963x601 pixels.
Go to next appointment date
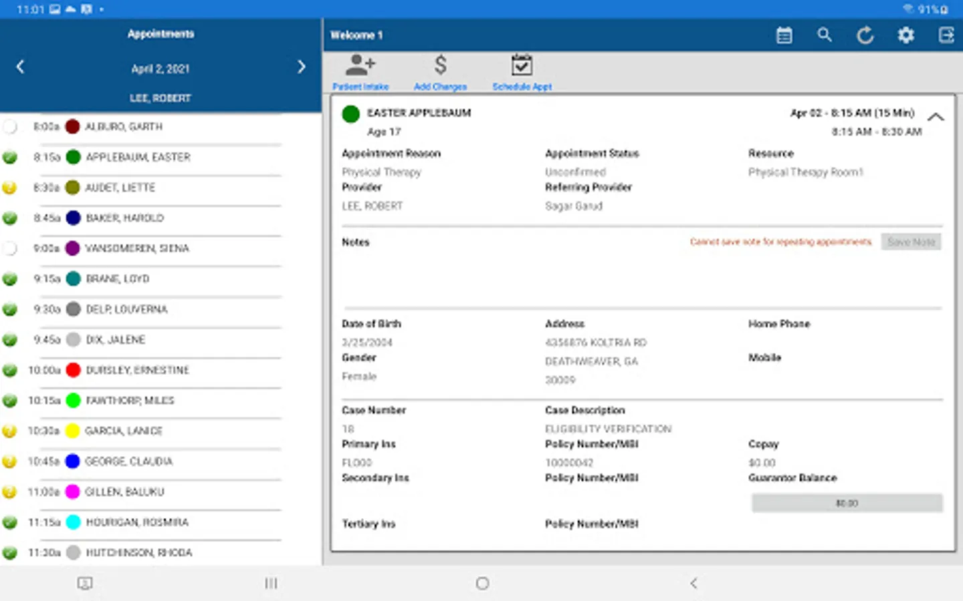[302, 67]
